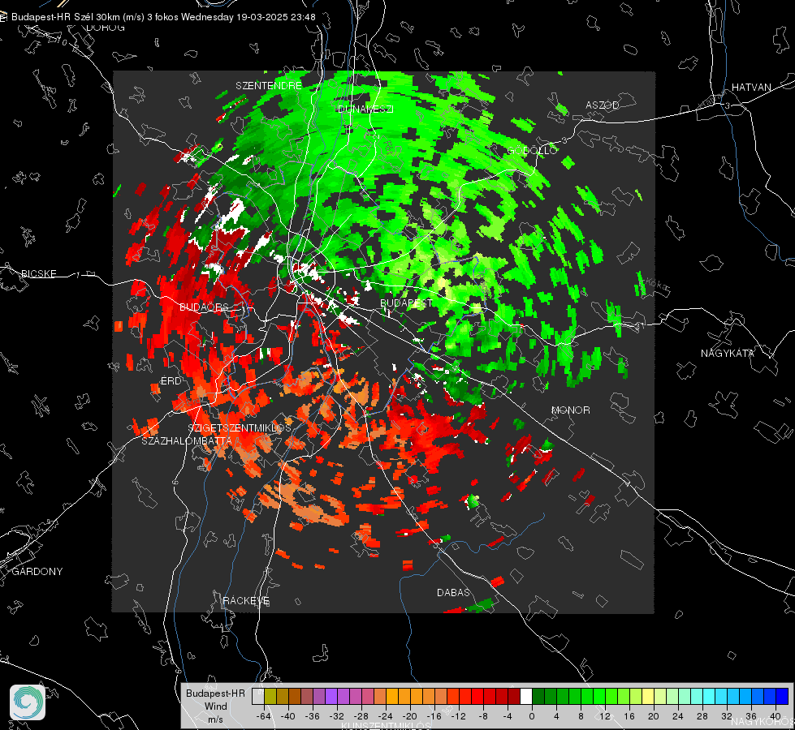Click the radar title text with date 19-03-2025 23:48
This screenshot has width=795, height=730.
163,17
